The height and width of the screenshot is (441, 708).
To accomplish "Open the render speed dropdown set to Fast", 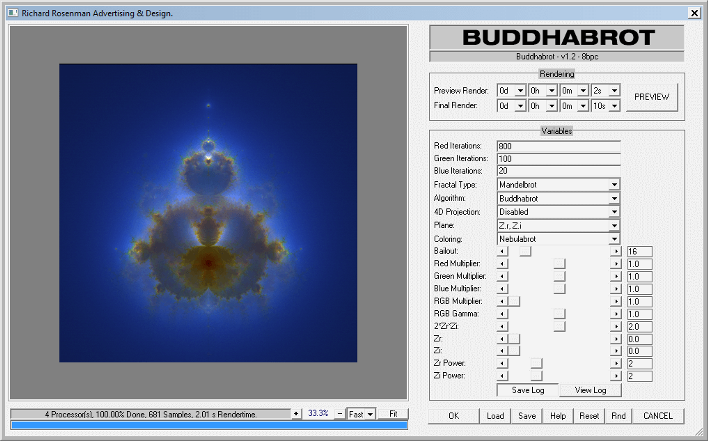I will pos(370,414).
